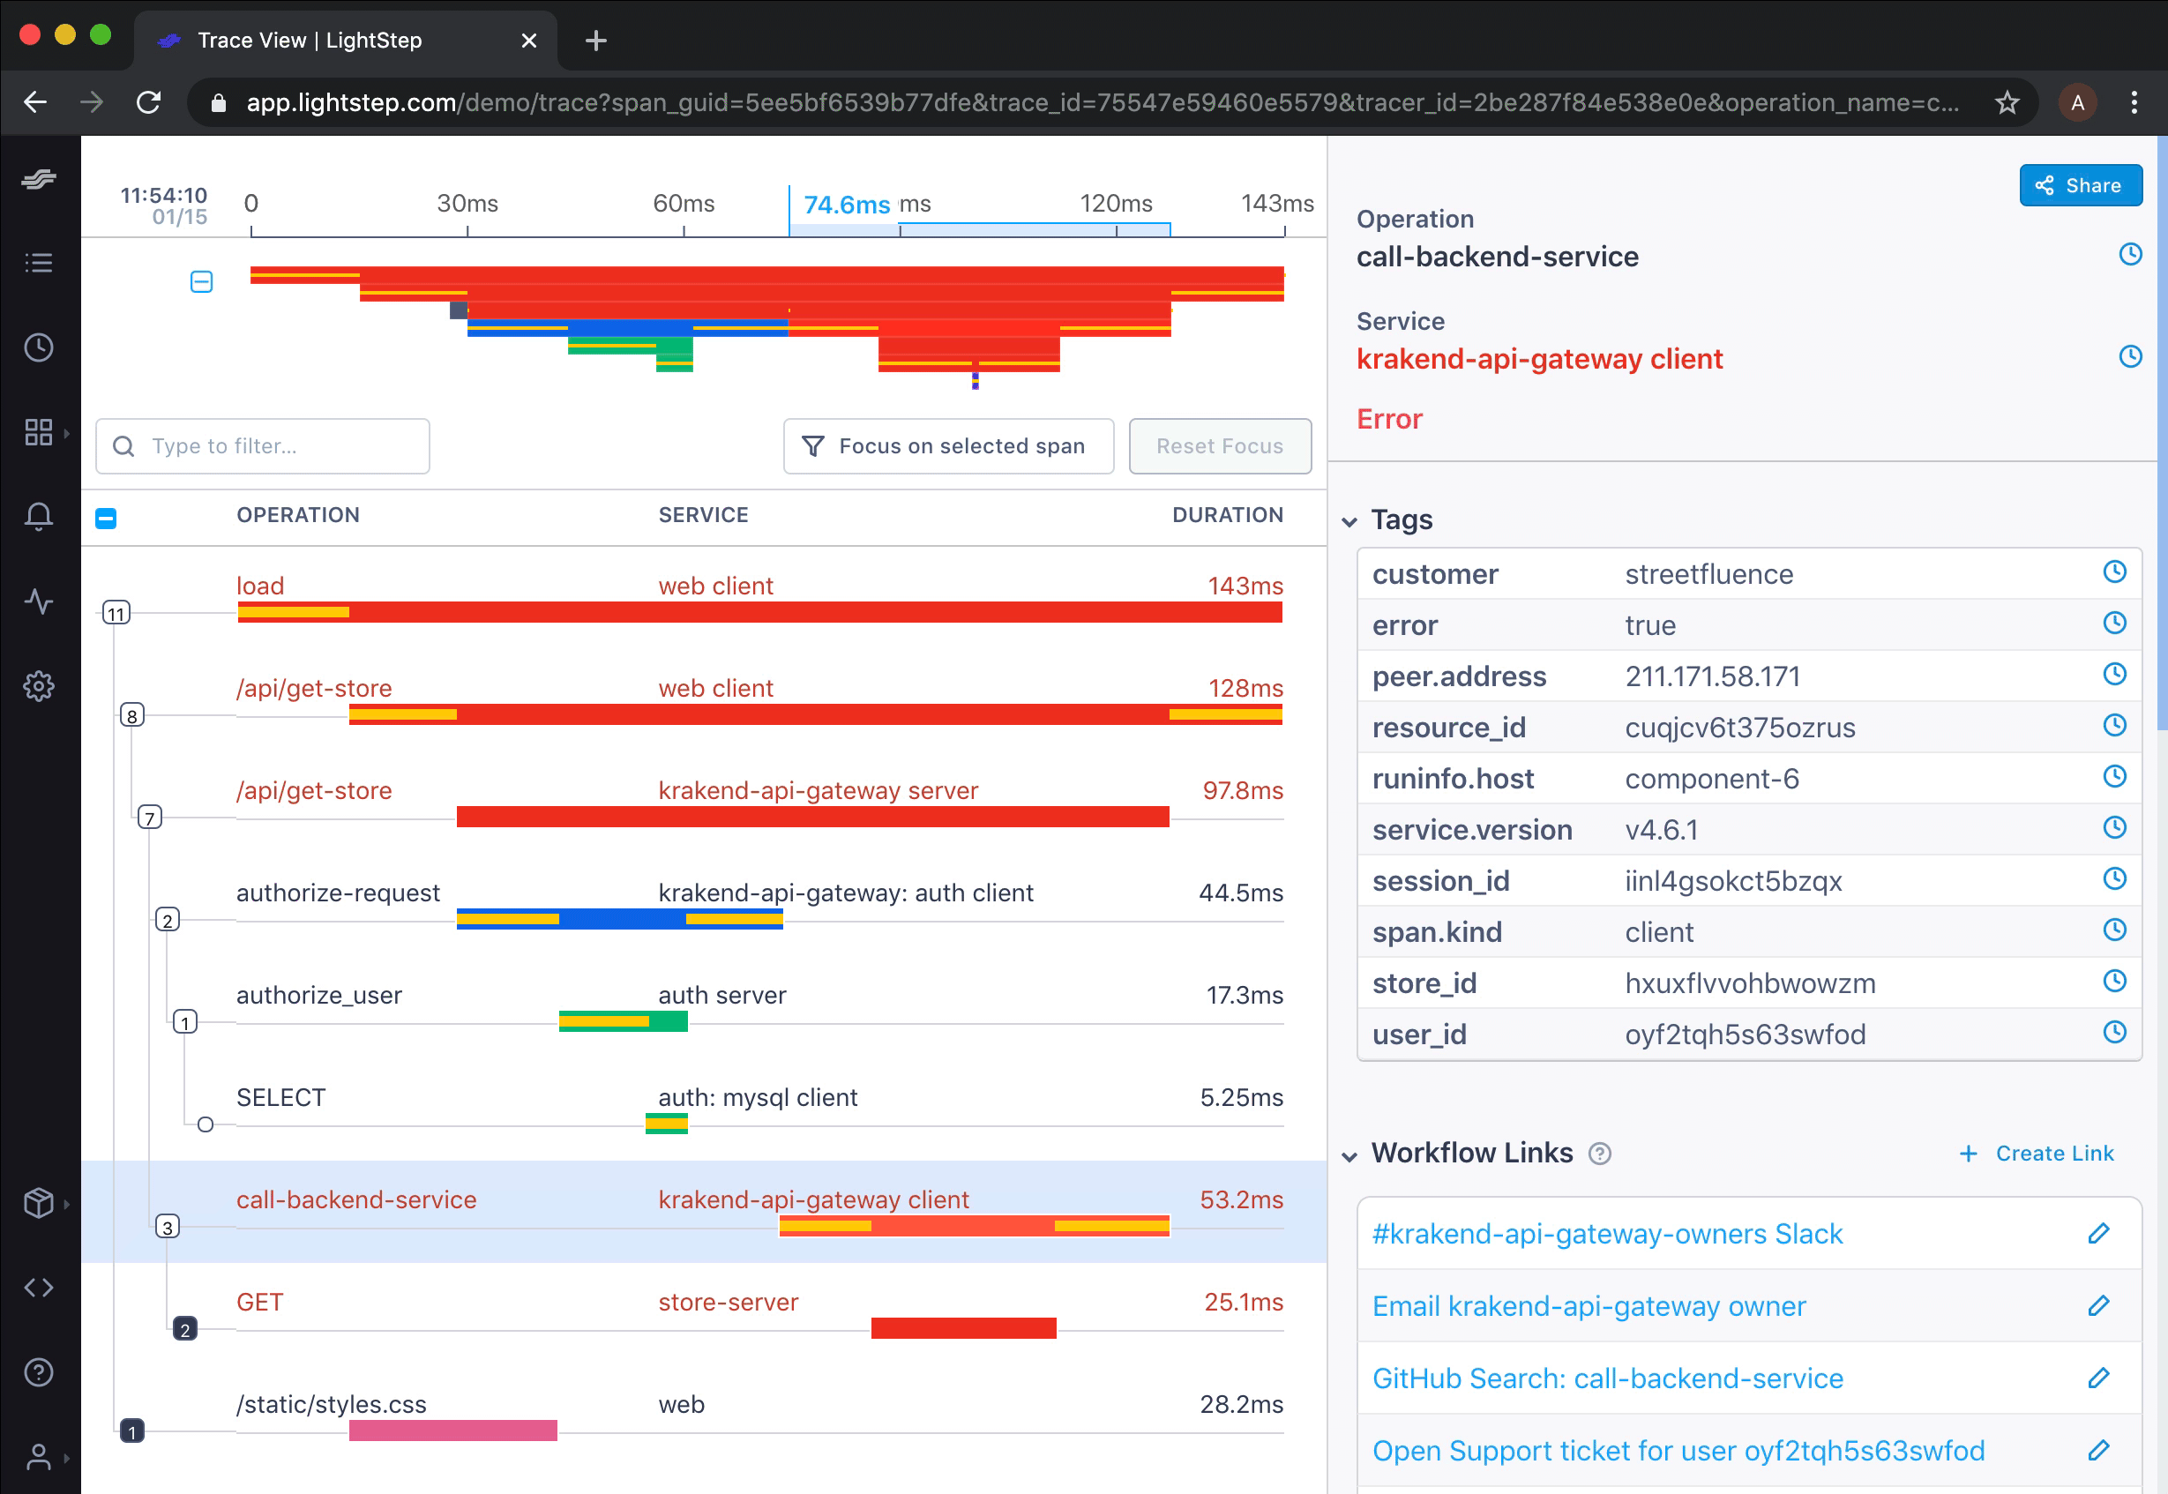Viewport: 2168px width, 1494px height.
Task: Click the code brackets sidebar icon
Action: (x=39, y=1288)
